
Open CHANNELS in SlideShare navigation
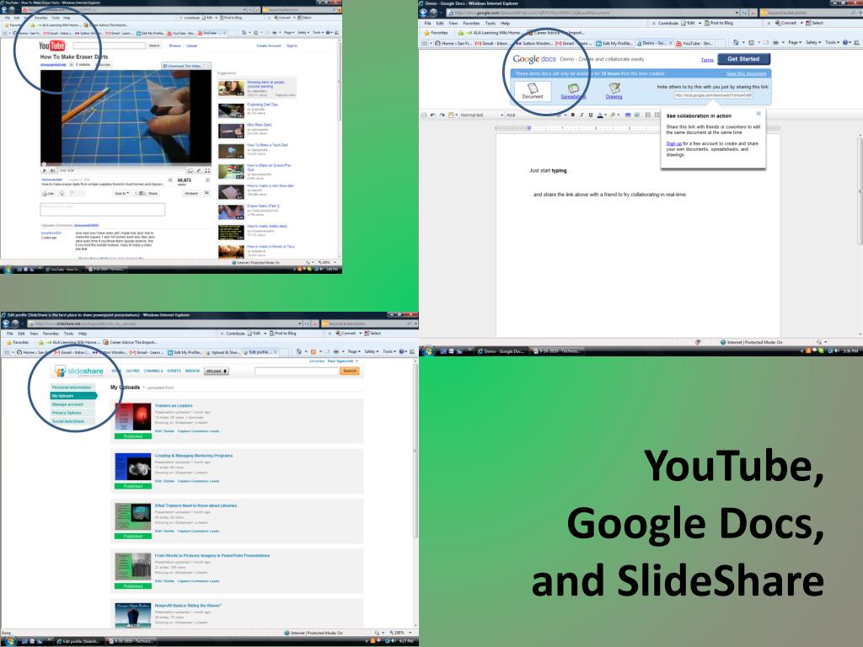point(153,372)
